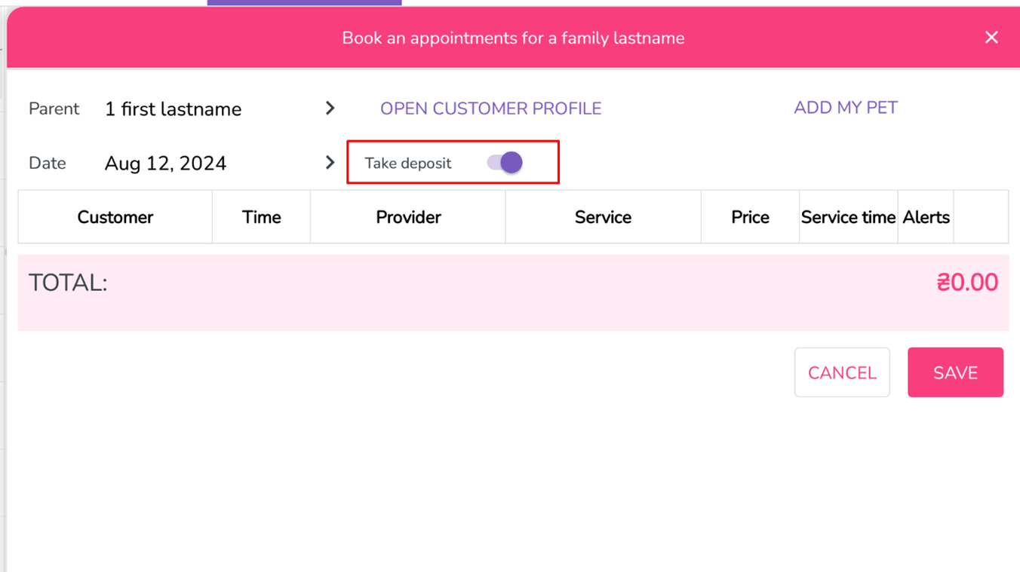
Task: Close the family appointment booking dialog
Action: tap(991, 38)
